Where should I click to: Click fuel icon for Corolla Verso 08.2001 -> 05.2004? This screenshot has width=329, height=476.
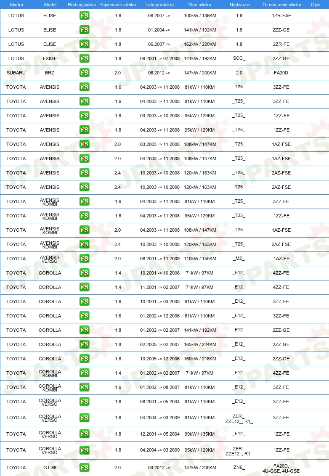[85, 401]
